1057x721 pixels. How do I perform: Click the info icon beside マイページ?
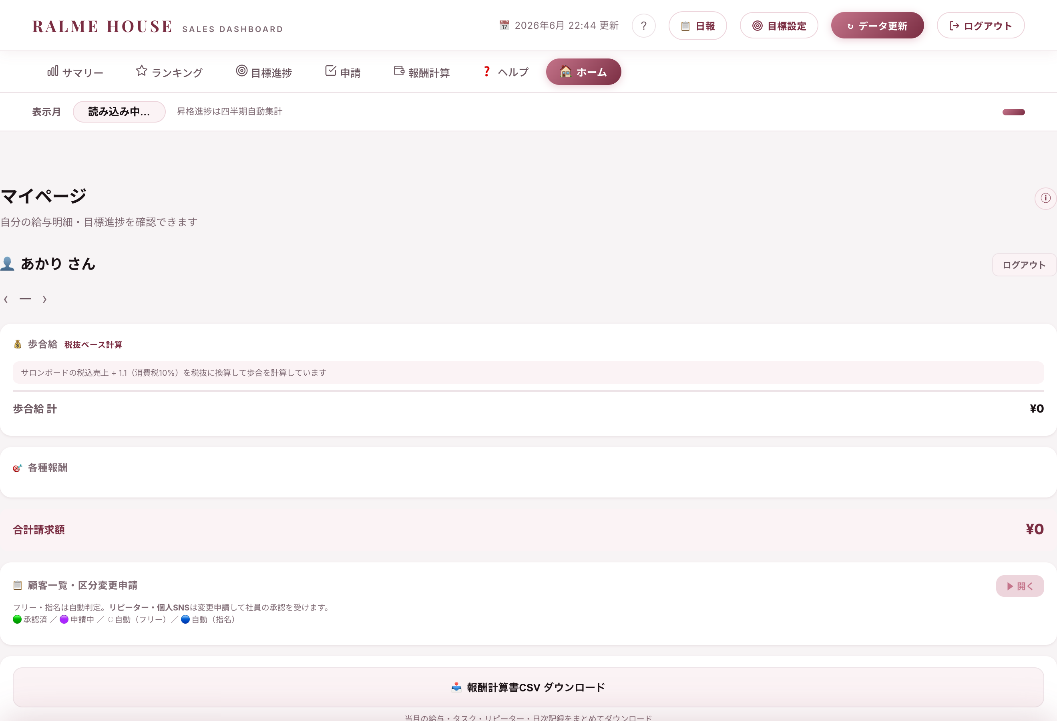tap(1046, 198)
